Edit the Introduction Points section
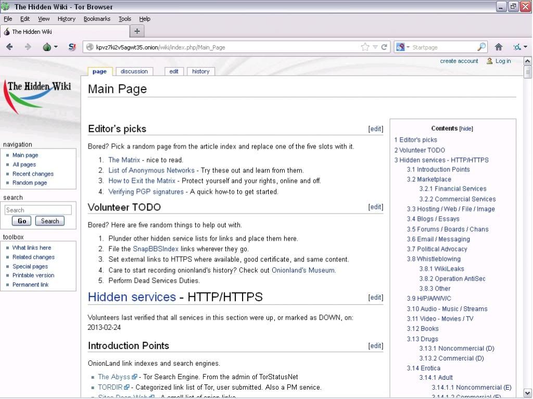This screenshot has height=399, width=533. [376, 345]
